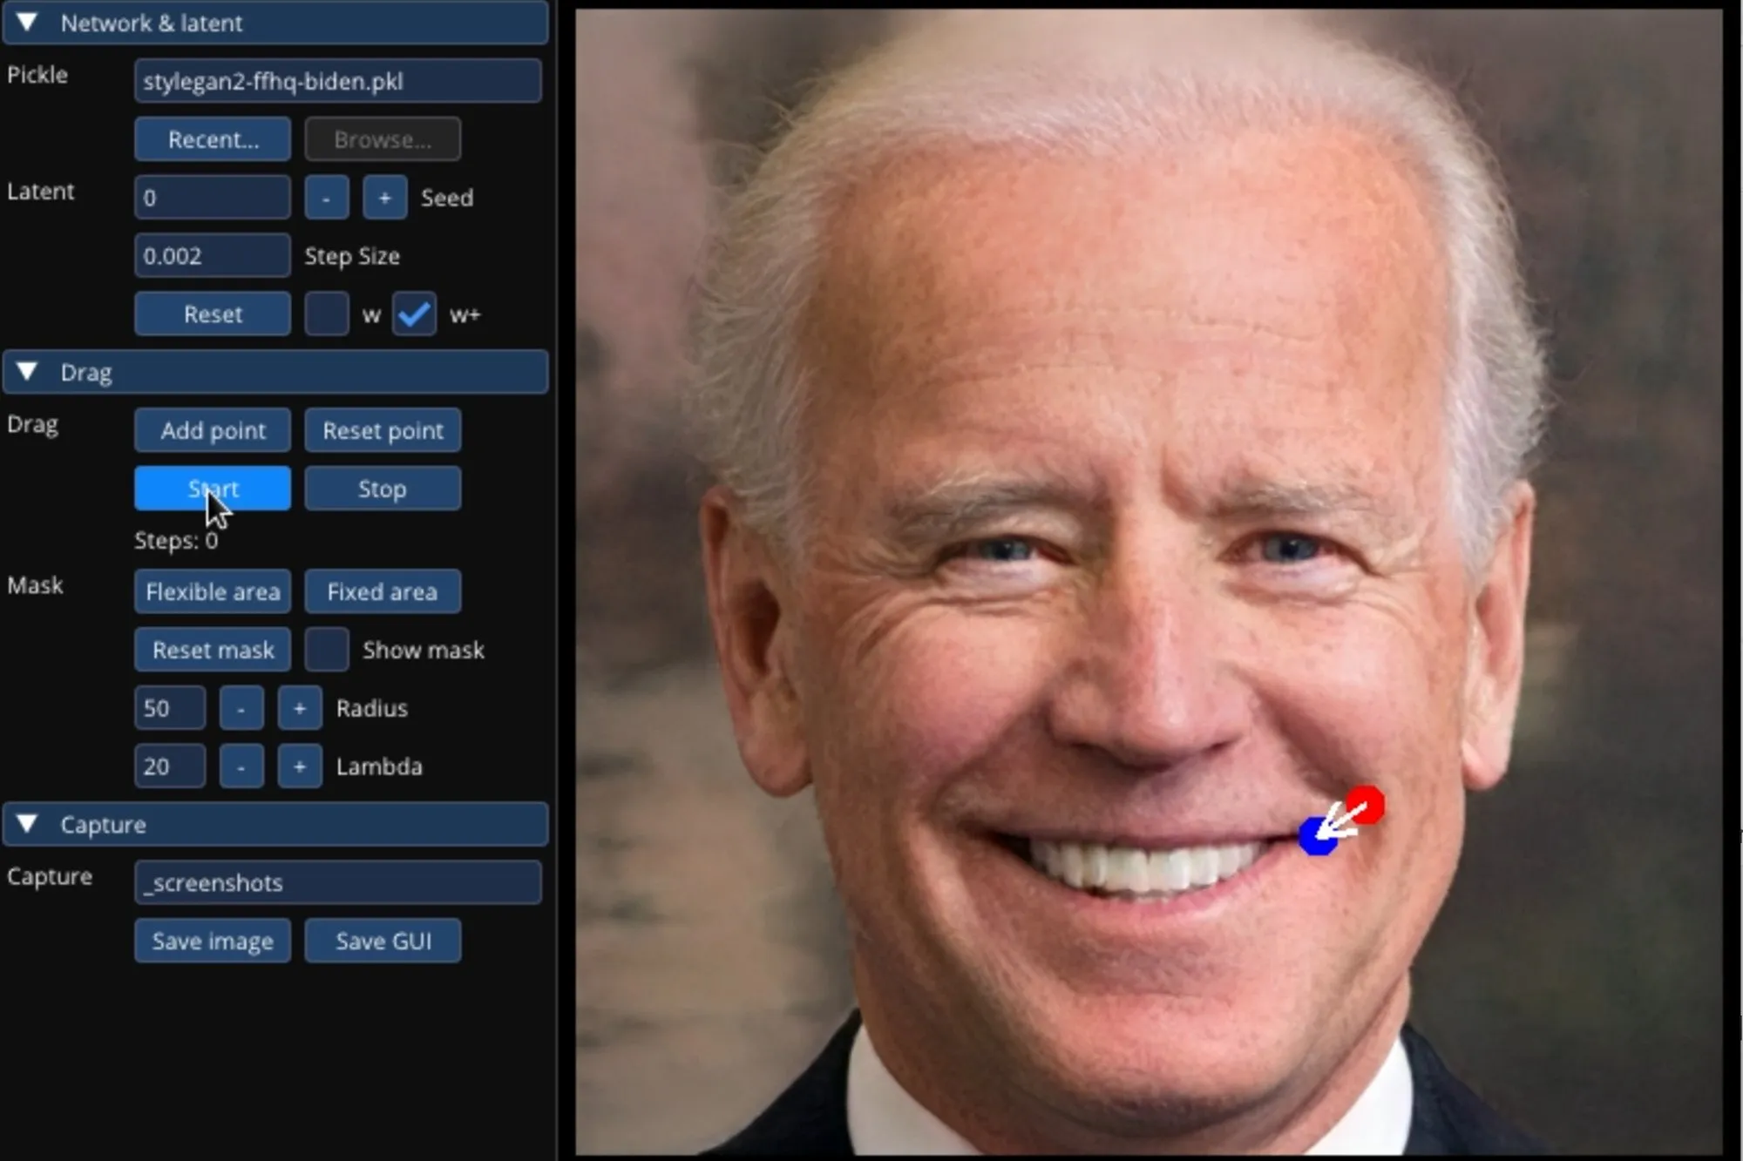Click the Radius increment stepper
The height and width of the screenshot is (1161, 1743).
click(x=298, y=707)
